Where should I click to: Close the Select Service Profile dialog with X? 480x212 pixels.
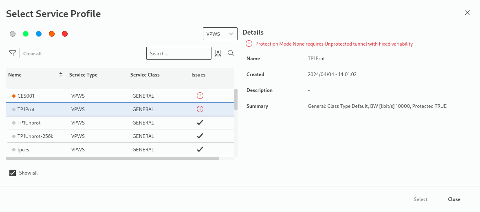click(467, 13)
